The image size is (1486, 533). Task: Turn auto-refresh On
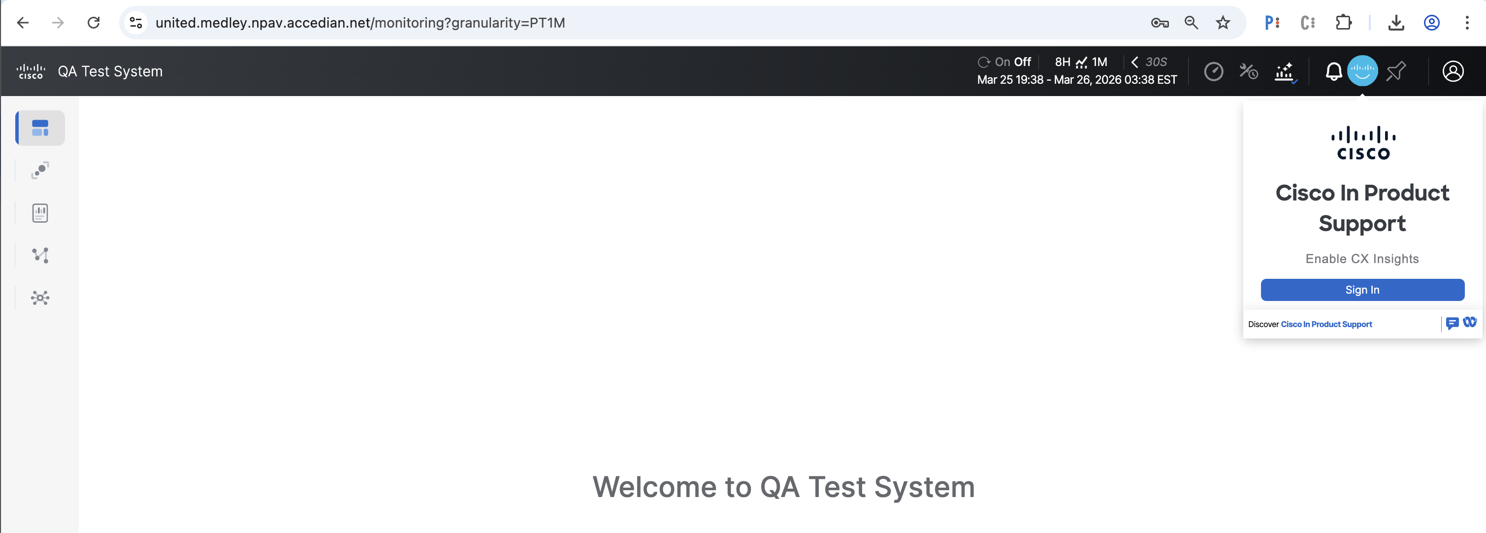coord(1002,62)
